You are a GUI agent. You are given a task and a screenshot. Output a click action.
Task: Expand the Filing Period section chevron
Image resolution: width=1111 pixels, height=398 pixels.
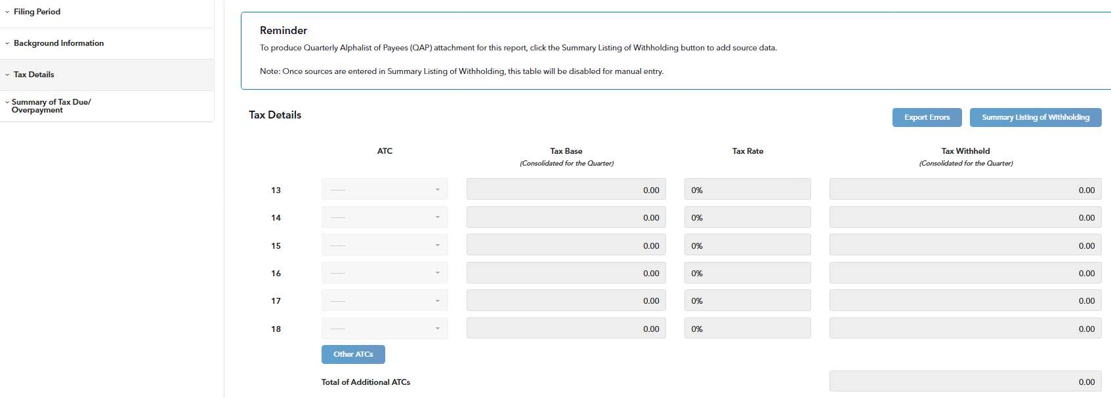point(7,12)
